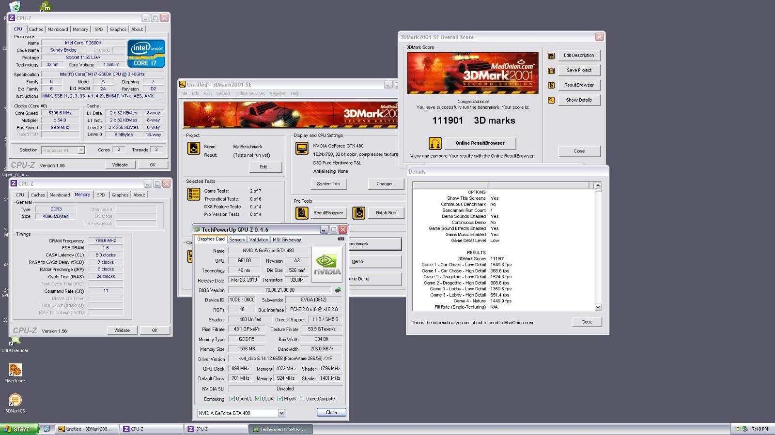Open the Run menu in 3DMark2001 SE

point(208,94)
